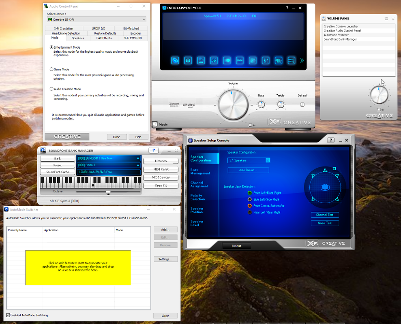Select the Entertainment Mode radio button

coord(51,47)
